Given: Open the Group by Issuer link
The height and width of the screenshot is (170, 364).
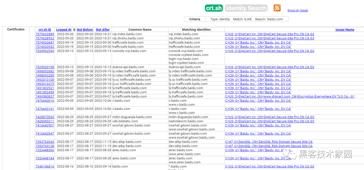Looking at the screenshot, I should click(298, 10).
